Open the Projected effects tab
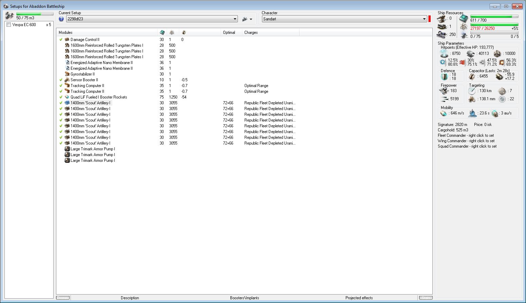The height and width of the screenshot is (303, 526). 359,298
